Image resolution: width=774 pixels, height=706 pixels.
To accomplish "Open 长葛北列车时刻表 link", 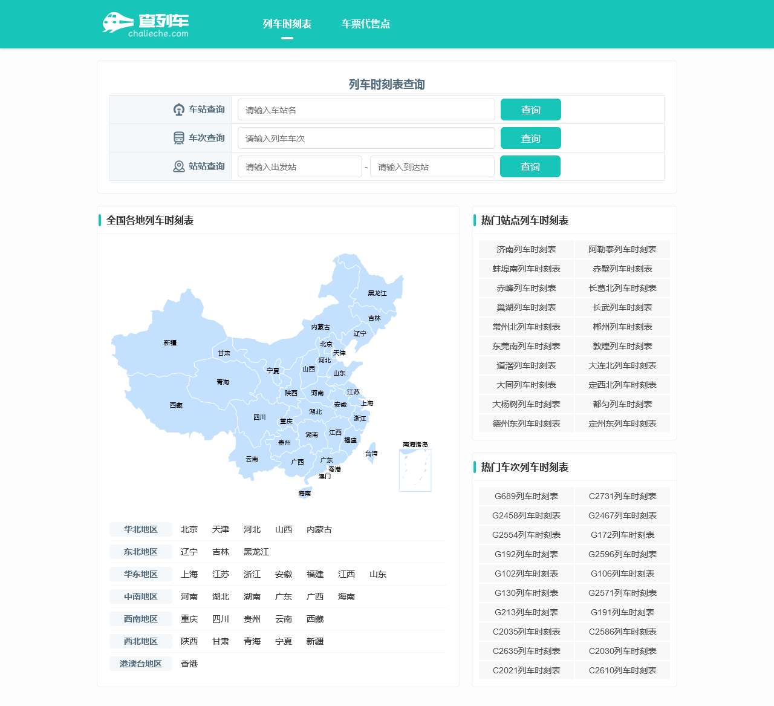I will pos(622,288).
